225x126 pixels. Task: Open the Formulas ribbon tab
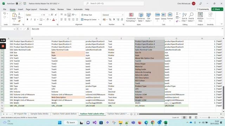[x=44, y=9]
